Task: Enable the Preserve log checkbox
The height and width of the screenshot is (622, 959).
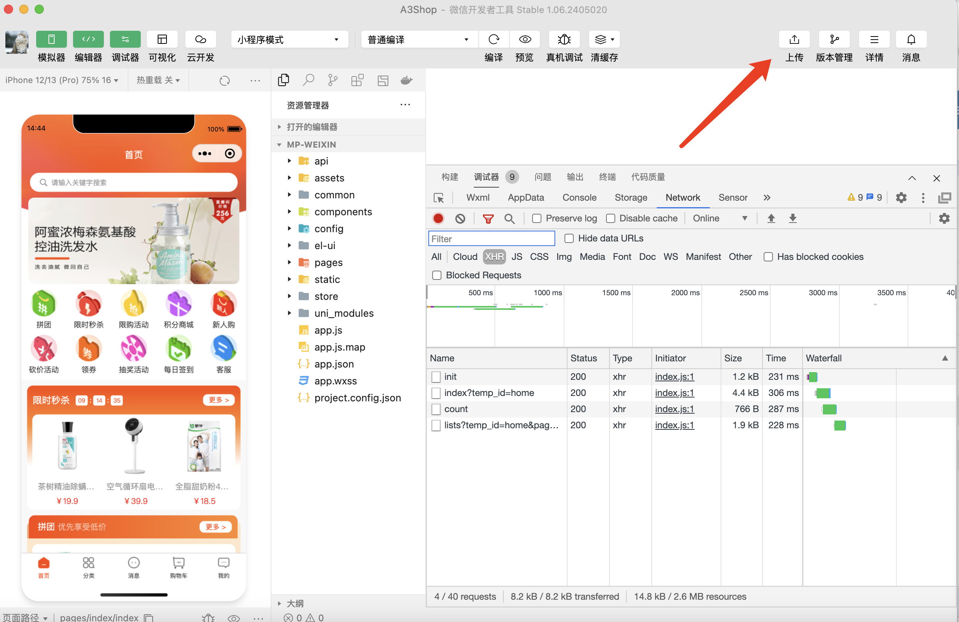Action: coord(536,218)
